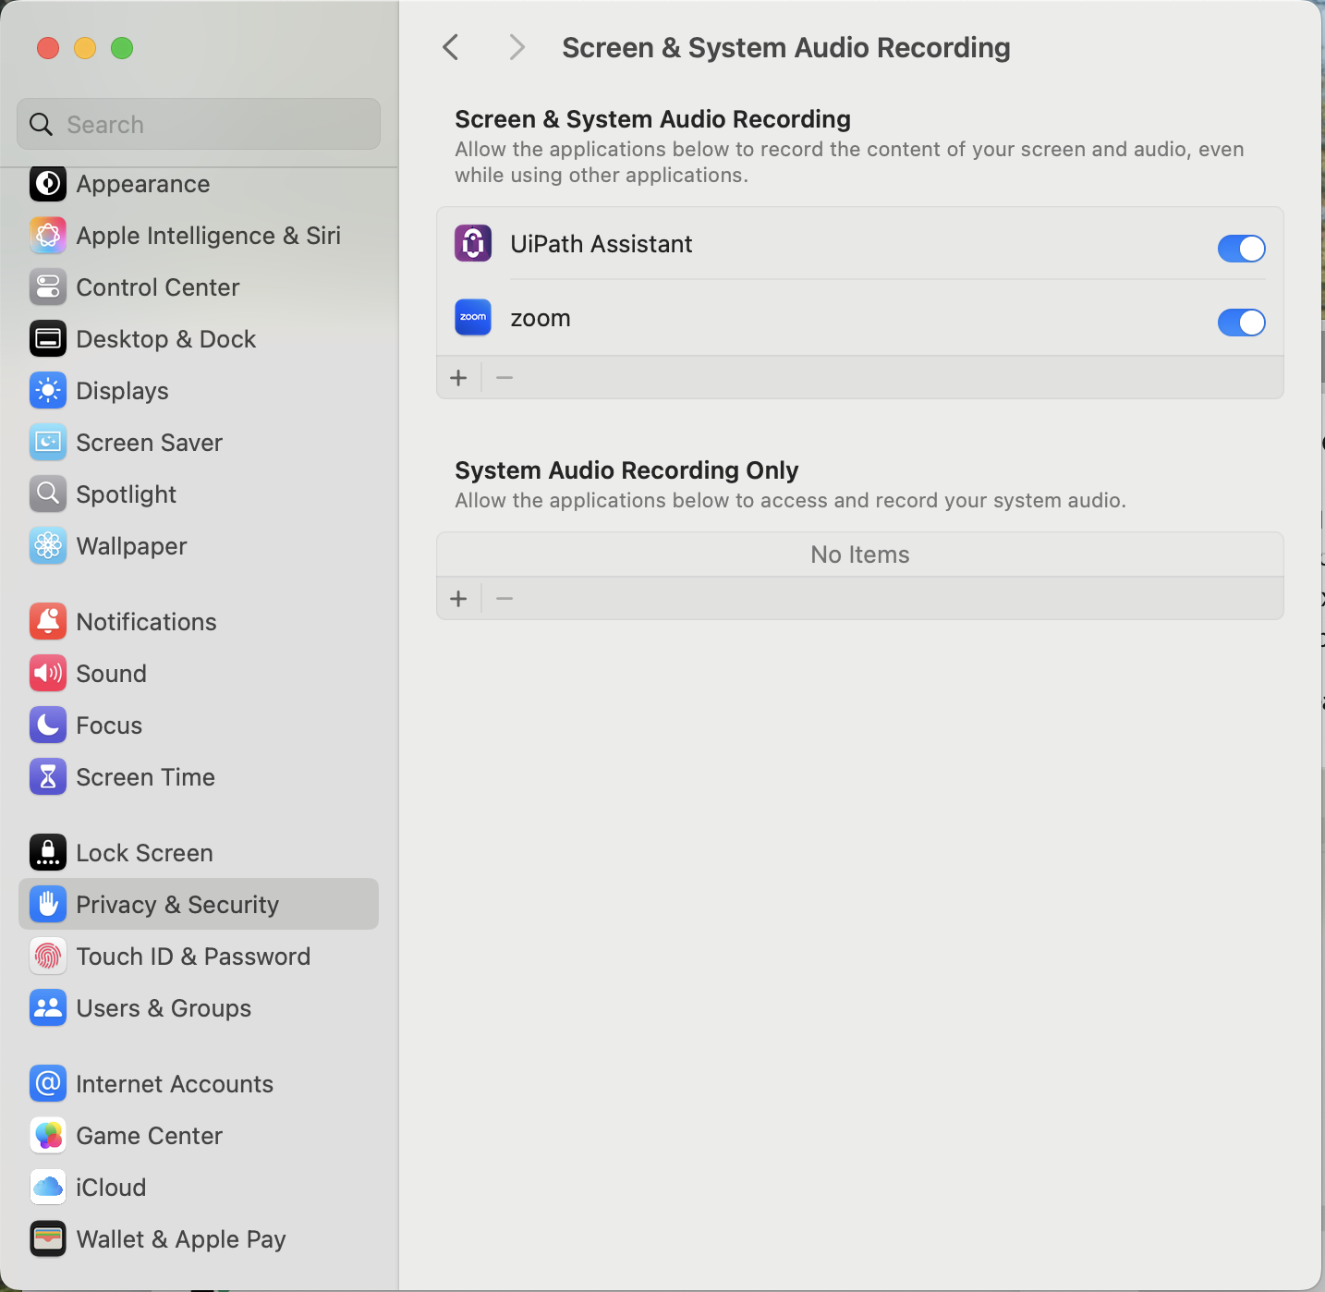Click the Search field

pos(199,125)
